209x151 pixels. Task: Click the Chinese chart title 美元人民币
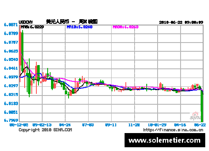tap(58, 22)
